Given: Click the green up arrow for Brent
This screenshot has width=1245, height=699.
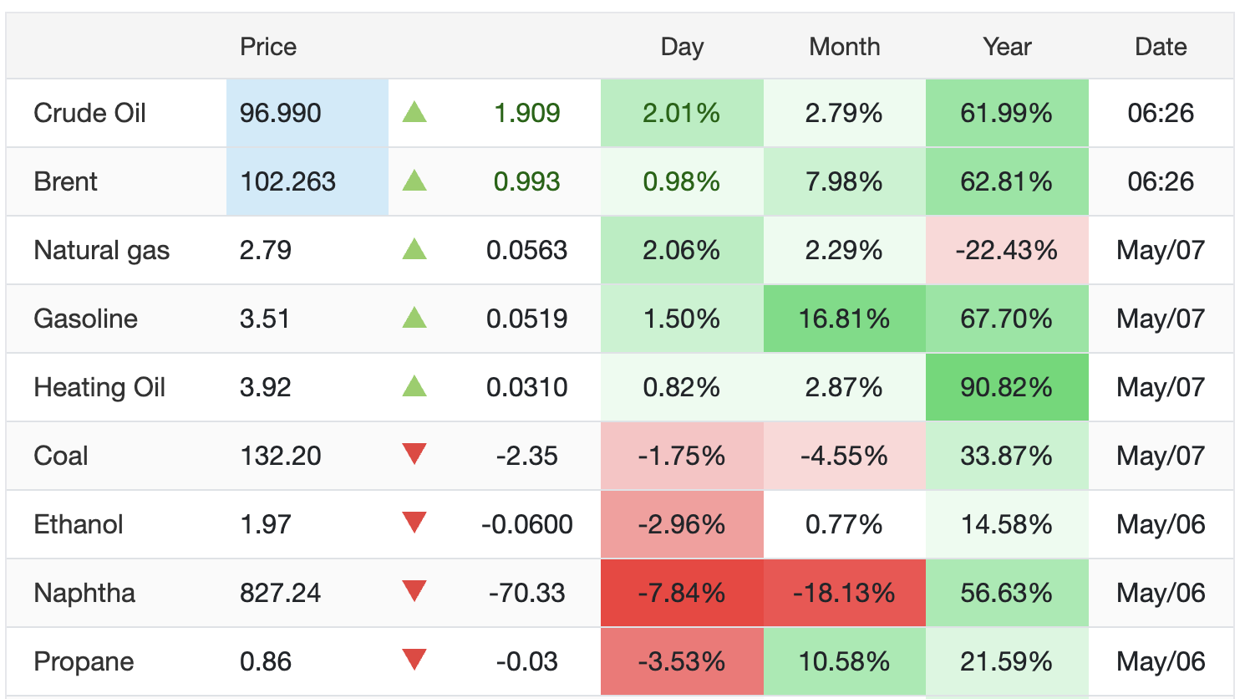Looking at the screenshot, I should point(414,181).
